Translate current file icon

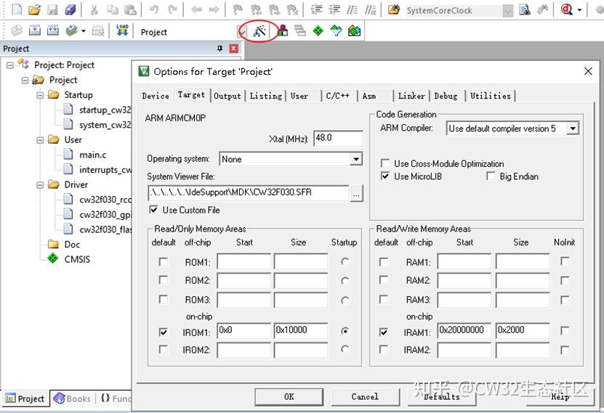click(17, 30)
